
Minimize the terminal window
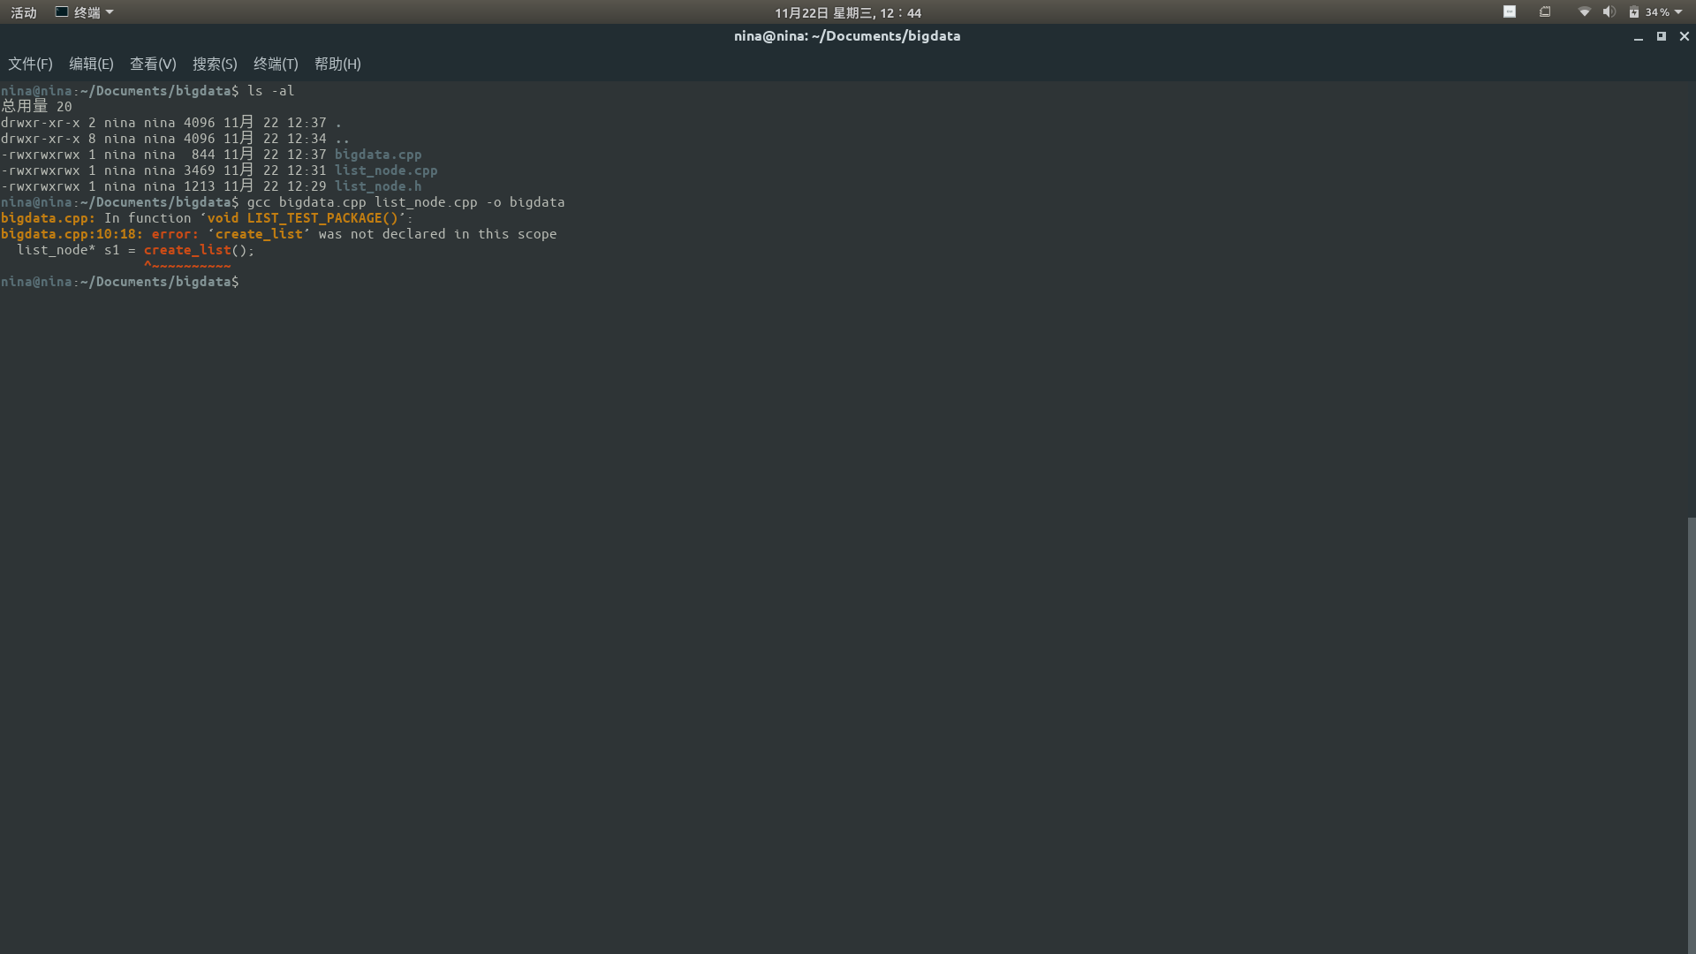(1639, 37)
